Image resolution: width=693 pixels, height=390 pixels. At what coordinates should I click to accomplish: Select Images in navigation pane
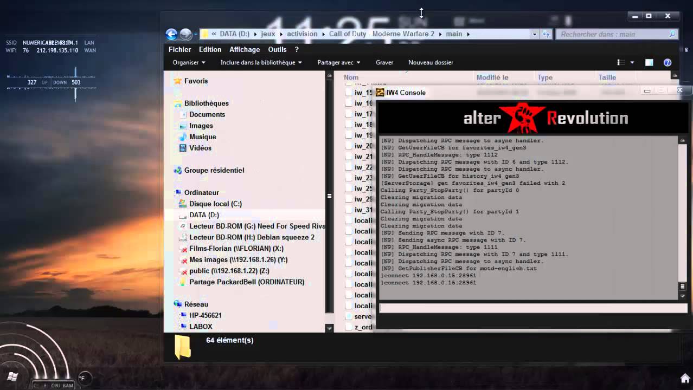pyautogui.click(x=201, y=126)
